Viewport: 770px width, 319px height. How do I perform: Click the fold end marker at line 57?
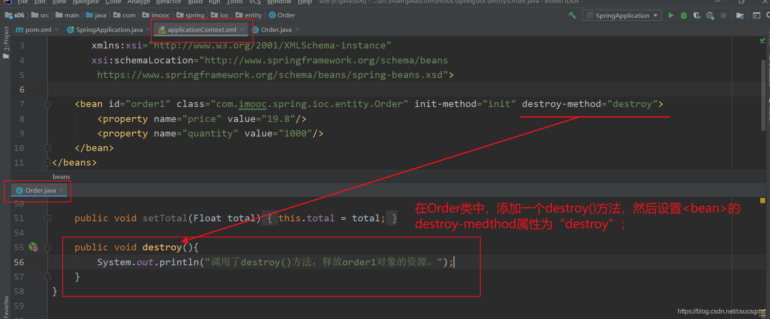coord(47,277)
